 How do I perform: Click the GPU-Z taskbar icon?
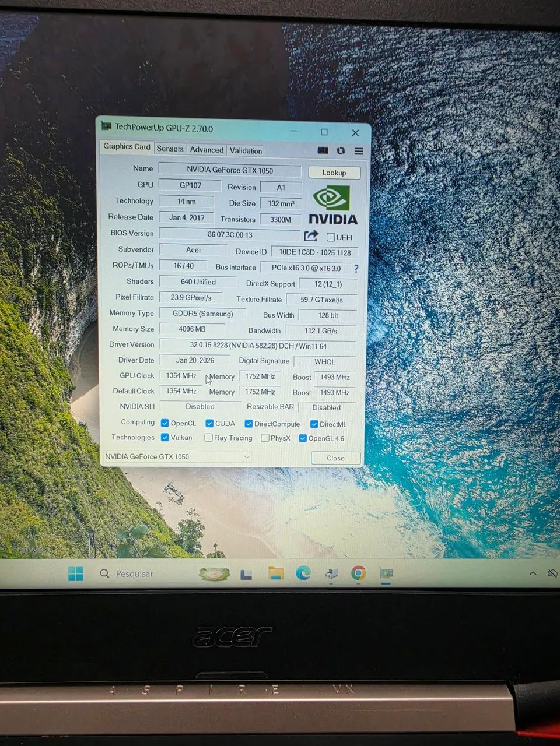[x=386, y=573]
